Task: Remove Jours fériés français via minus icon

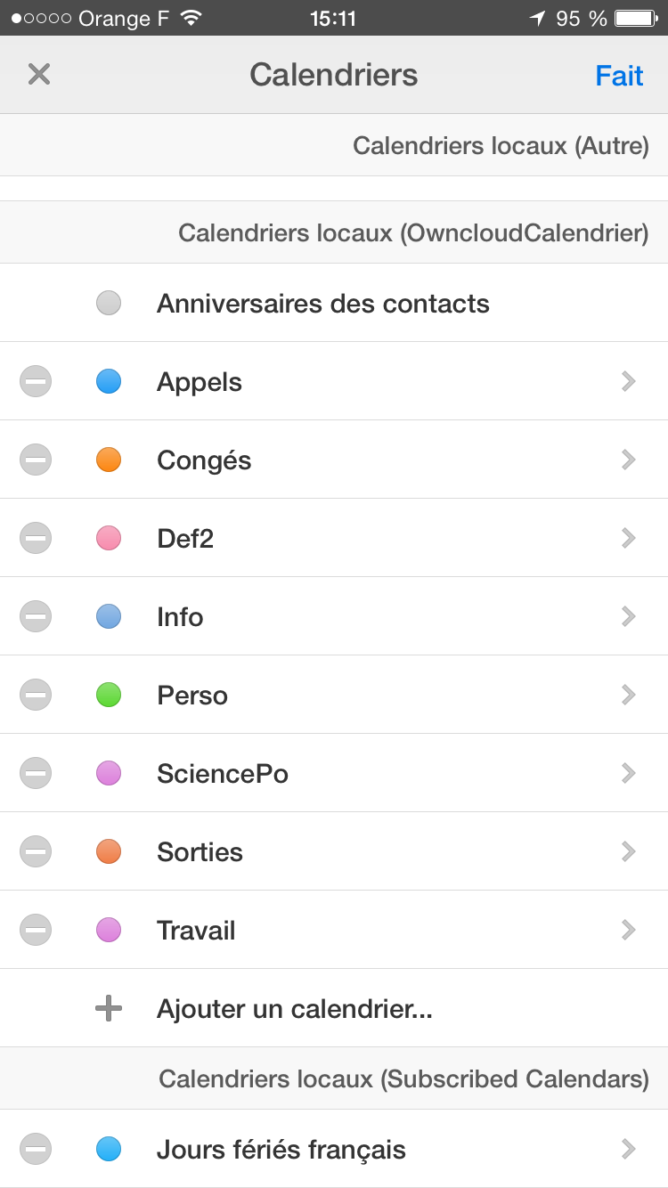Action: (x=36, y=1150)
